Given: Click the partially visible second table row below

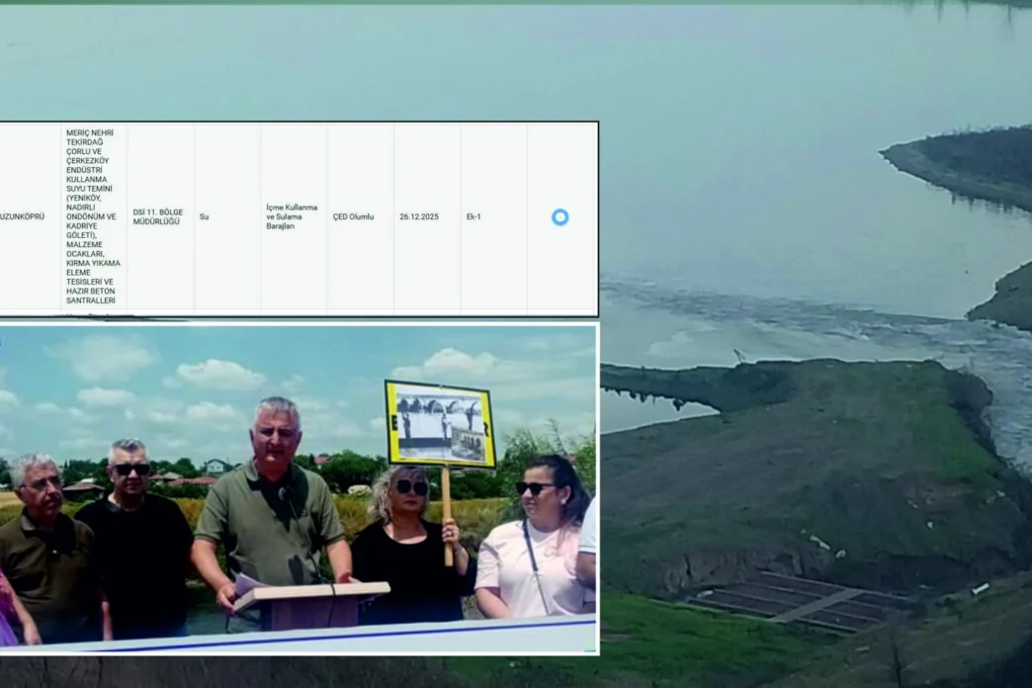Looking at the screenshot, I should coord(99,315).
